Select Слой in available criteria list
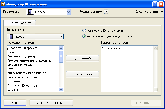The width and height of the screenshot is (165, 109). [x=11, y=52]
